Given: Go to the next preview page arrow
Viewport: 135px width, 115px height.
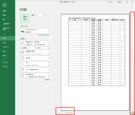Looking at the screenshot, I should tap(72, 113).
